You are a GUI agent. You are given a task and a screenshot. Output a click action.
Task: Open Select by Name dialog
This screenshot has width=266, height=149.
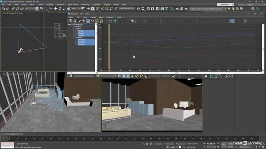point(41,9)
